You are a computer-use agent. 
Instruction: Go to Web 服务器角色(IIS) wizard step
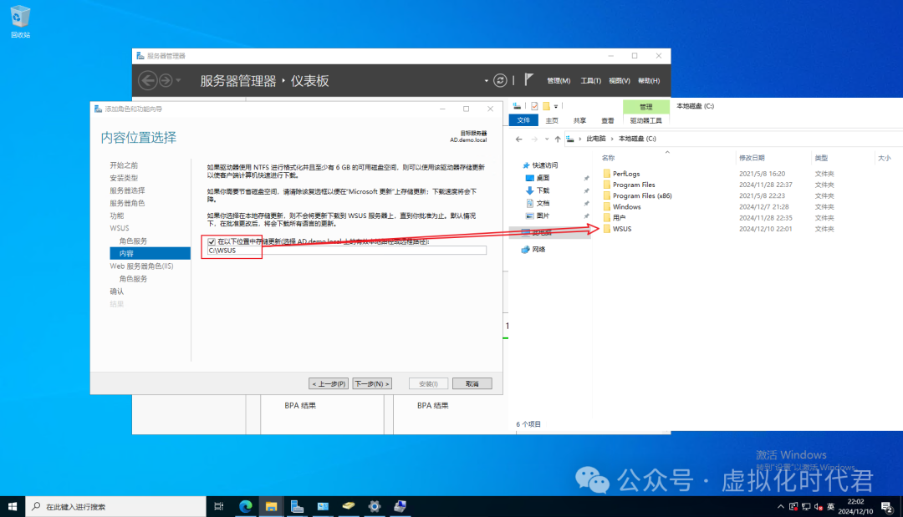pyautogui.click(x=141, y=266)
